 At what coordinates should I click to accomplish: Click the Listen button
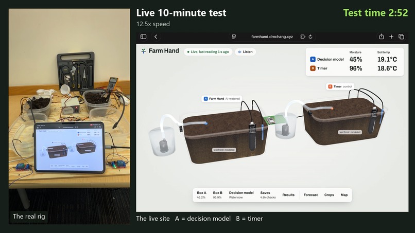pos(246,52)
